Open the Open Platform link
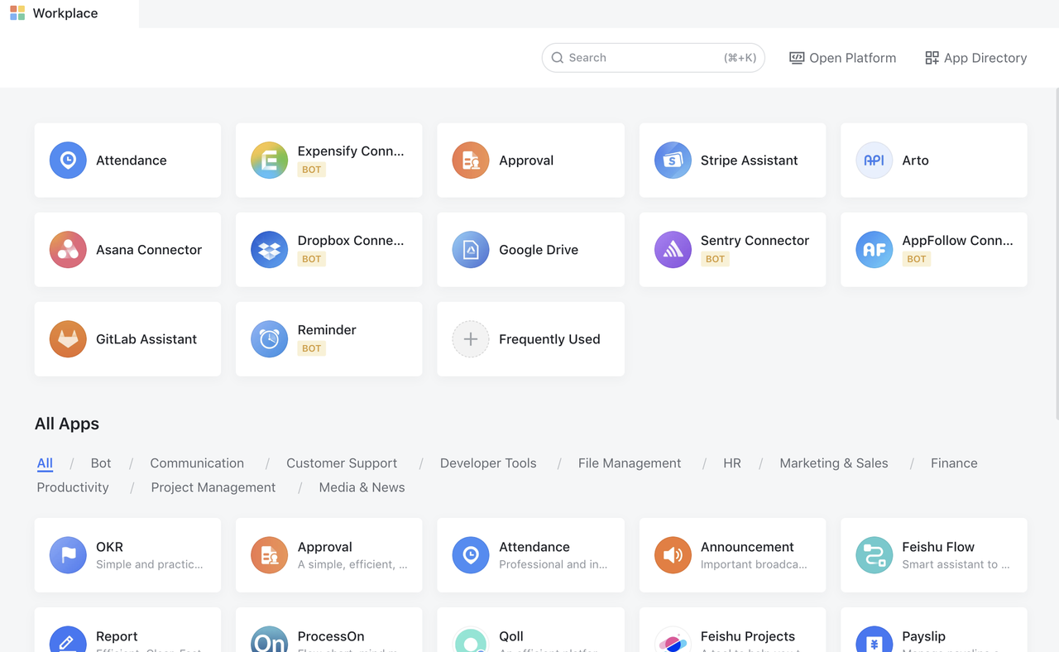1059x652 pixels. pos(842,58)
